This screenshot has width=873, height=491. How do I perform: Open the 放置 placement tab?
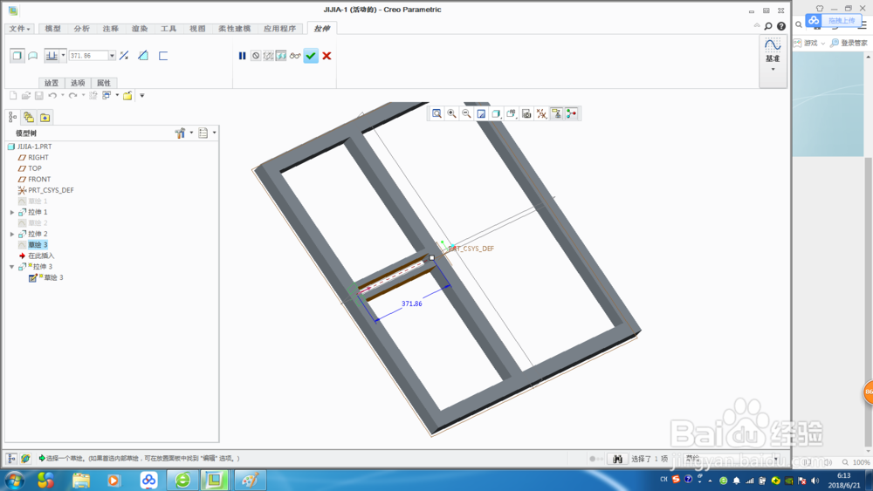pyautogui.click(x=52, y=83)
